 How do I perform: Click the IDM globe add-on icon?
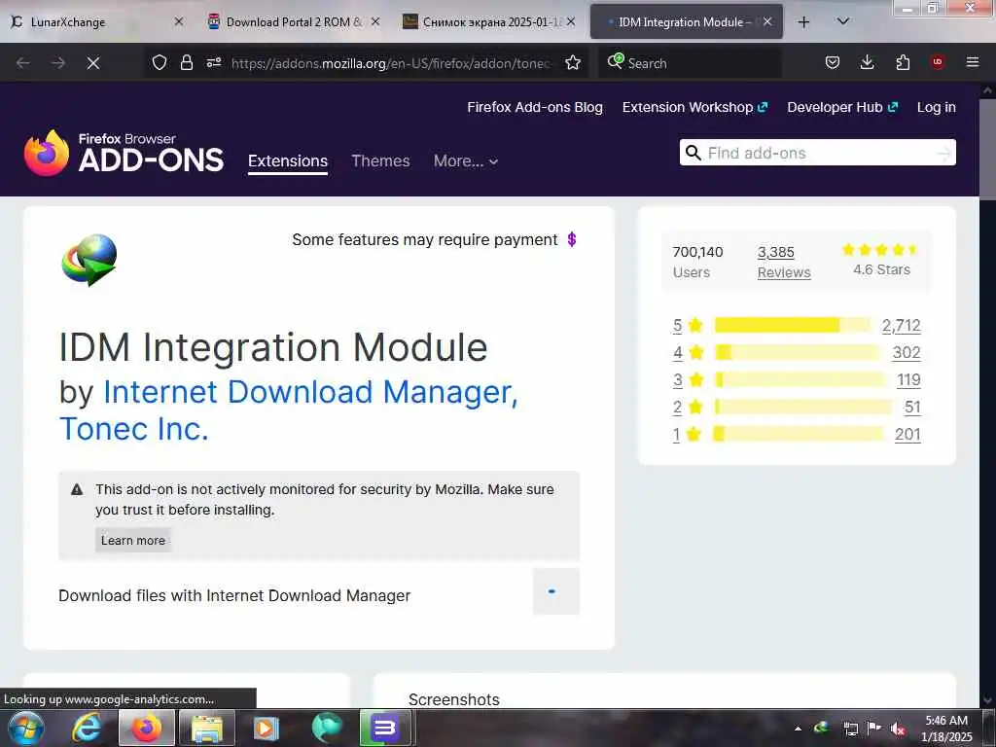point(89,260)
